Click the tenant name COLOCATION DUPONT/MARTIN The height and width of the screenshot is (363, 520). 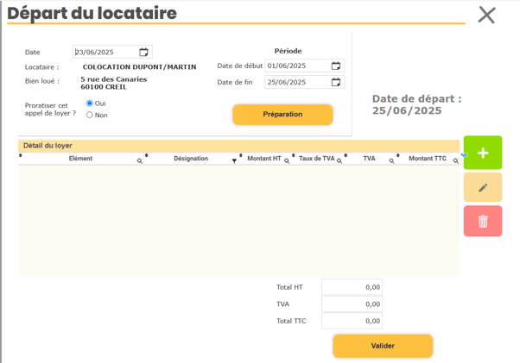click(139, 67)
